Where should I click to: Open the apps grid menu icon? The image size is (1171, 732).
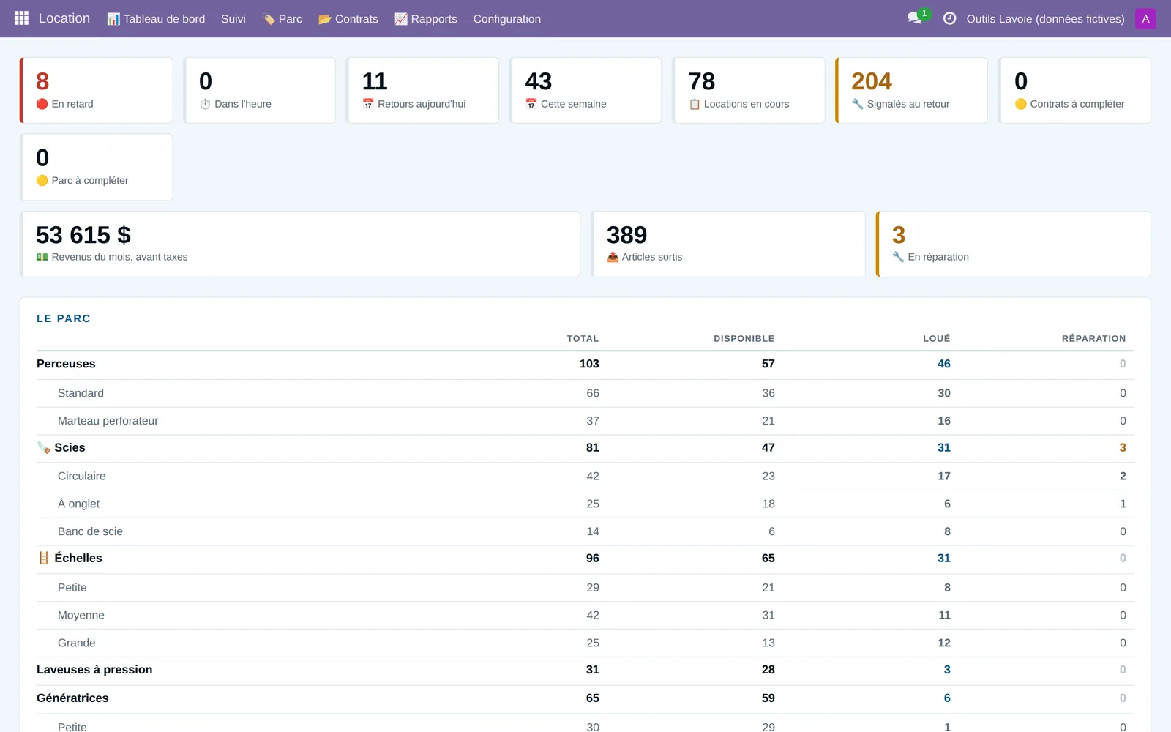click(x=21, y=18)
